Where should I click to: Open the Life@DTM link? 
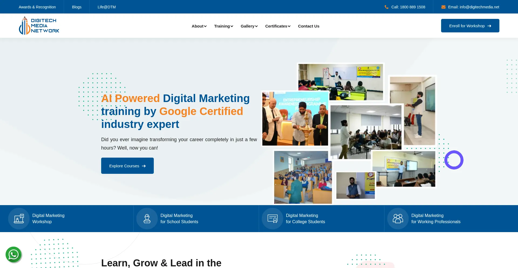107,7
